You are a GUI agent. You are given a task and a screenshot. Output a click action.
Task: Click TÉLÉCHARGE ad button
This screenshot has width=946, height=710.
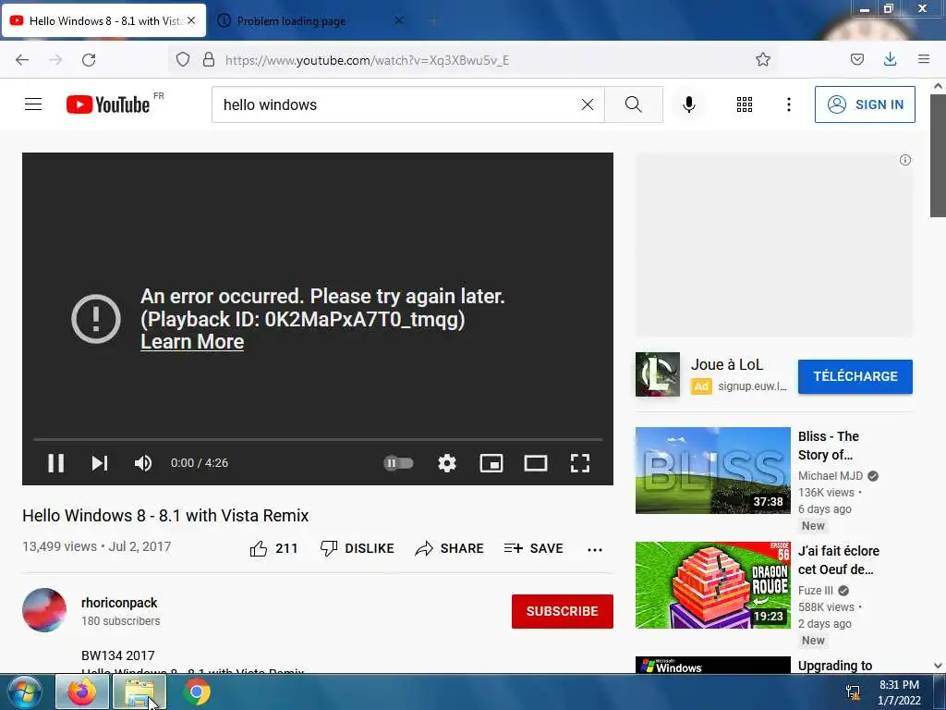tap(855, 376)
